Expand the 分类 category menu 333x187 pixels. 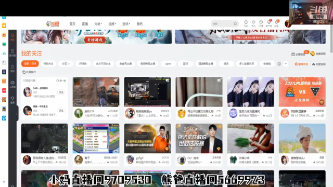pos(98,24)
